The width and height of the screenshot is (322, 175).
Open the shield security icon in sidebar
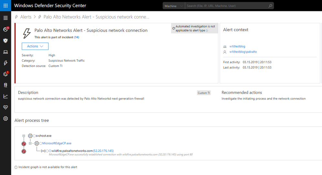pyautogui.click(x=5, y=41)
